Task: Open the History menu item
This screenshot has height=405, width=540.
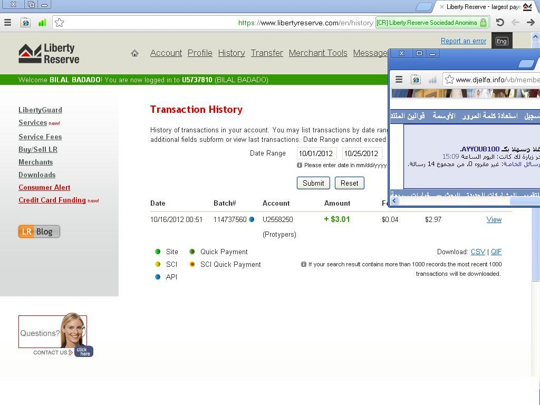Action: point(232,53)
